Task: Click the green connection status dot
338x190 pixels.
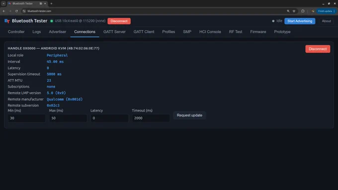Action: (52, 21)
